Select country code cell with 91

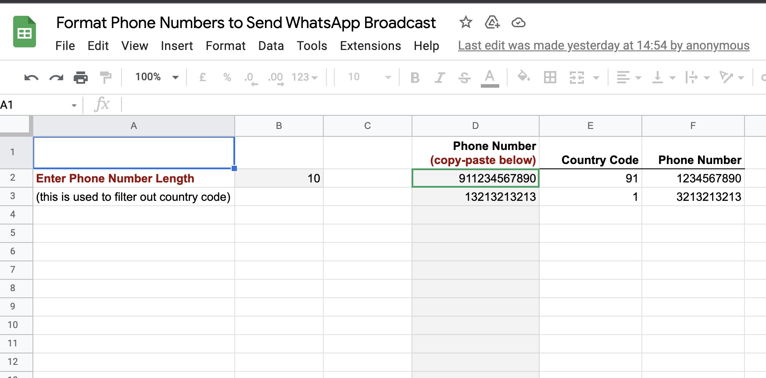coord(591,178)
